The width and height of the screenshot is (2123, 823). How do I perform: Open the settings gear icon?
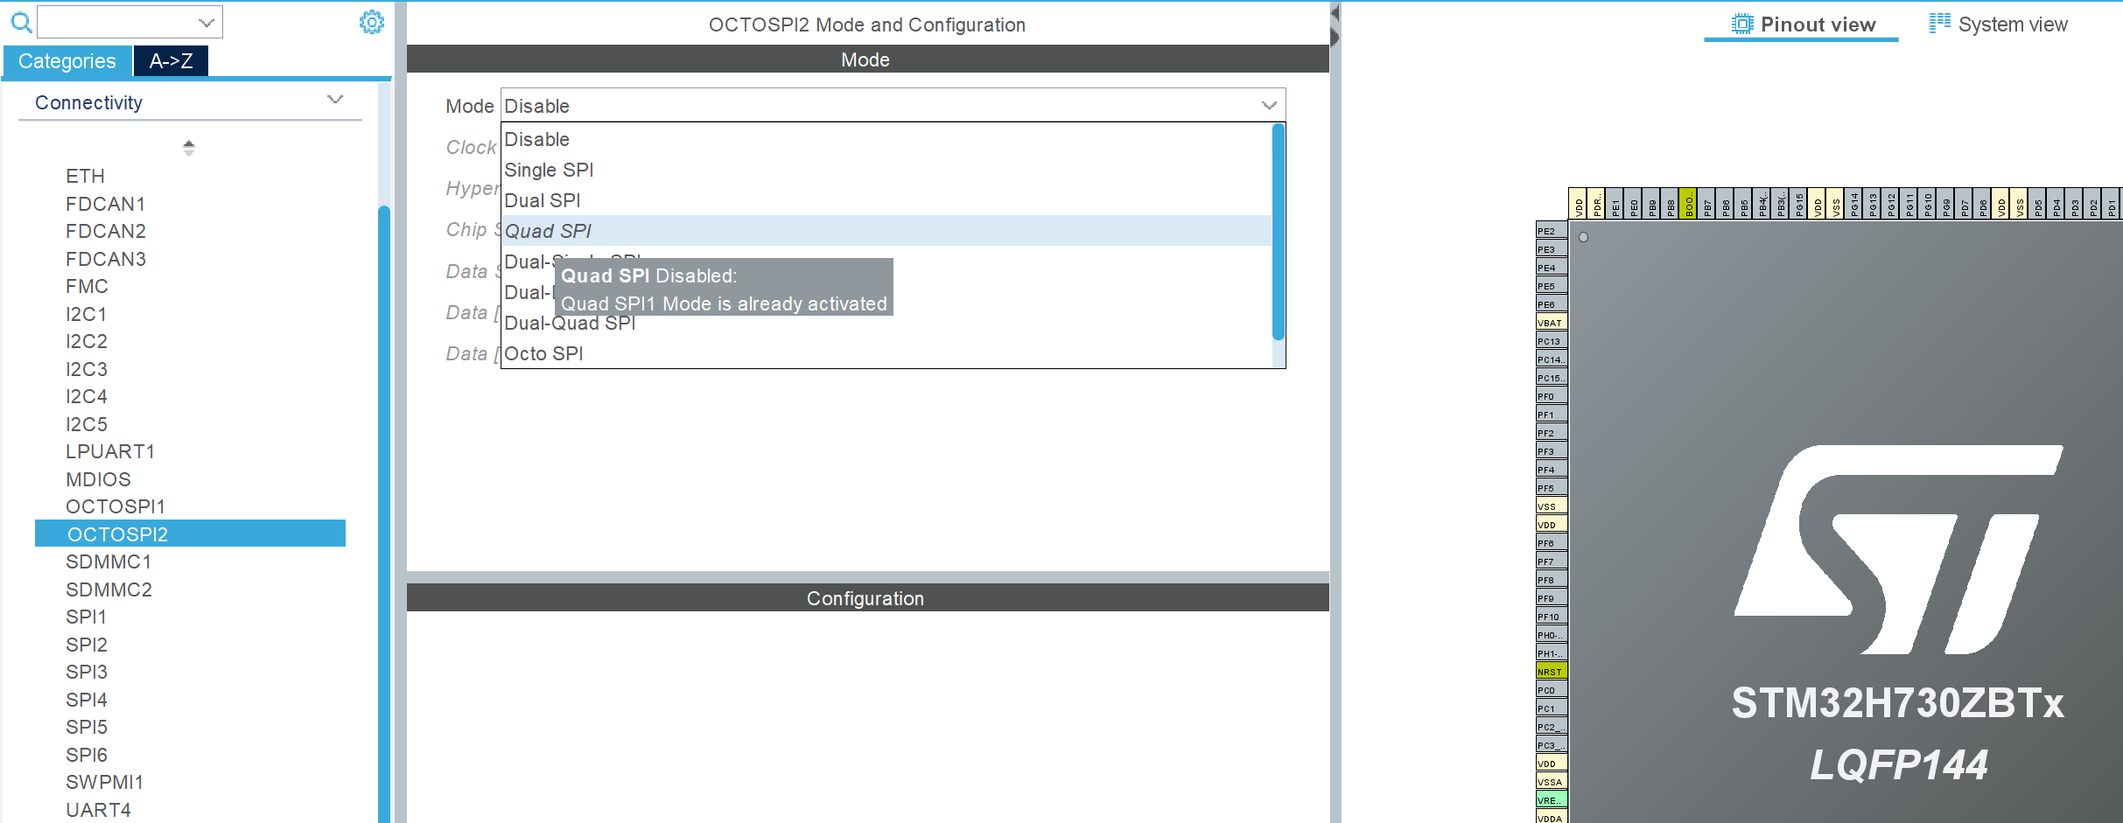(x=371, y=23)
